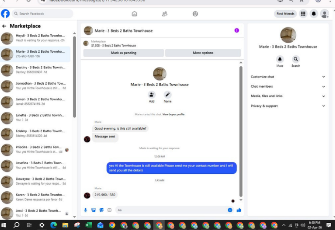Open the Home feed icon

134,14
